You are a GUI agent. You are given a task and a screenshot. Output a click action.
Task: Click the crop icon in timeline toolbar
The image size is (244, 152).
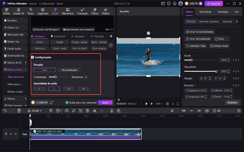(74, 111)
